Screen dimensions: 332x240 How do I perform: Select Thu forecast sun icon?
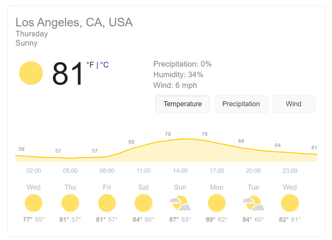[x=70, y=203]
